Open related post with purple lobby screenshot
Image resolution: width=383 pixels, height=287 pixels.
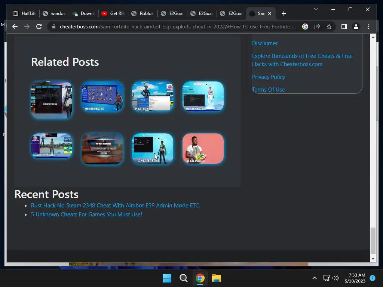coord(52,145)
